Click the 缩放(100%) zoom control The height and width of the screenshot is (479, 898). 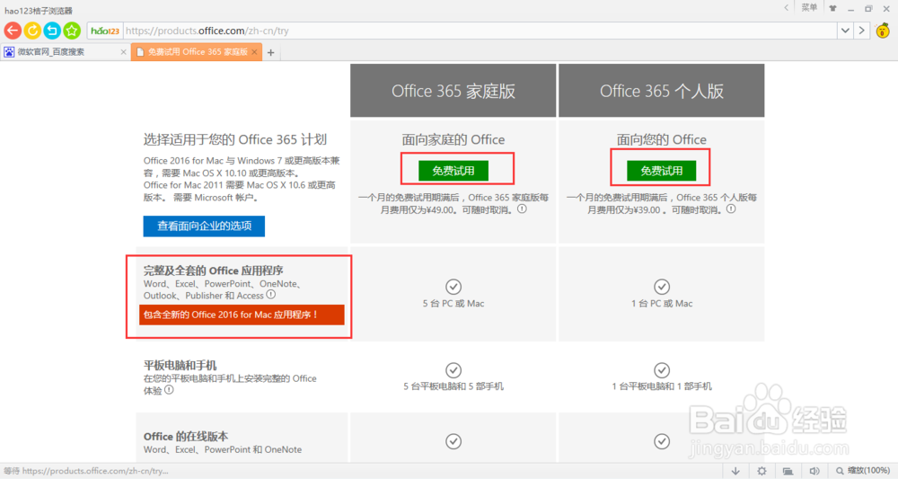coord(863,471)
